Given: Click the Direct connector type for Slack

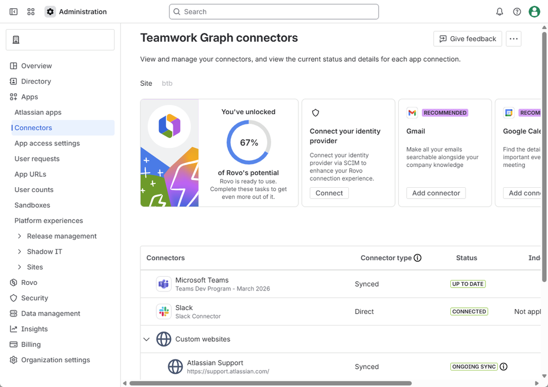Looking at the screenshot, I should (364, 311).
